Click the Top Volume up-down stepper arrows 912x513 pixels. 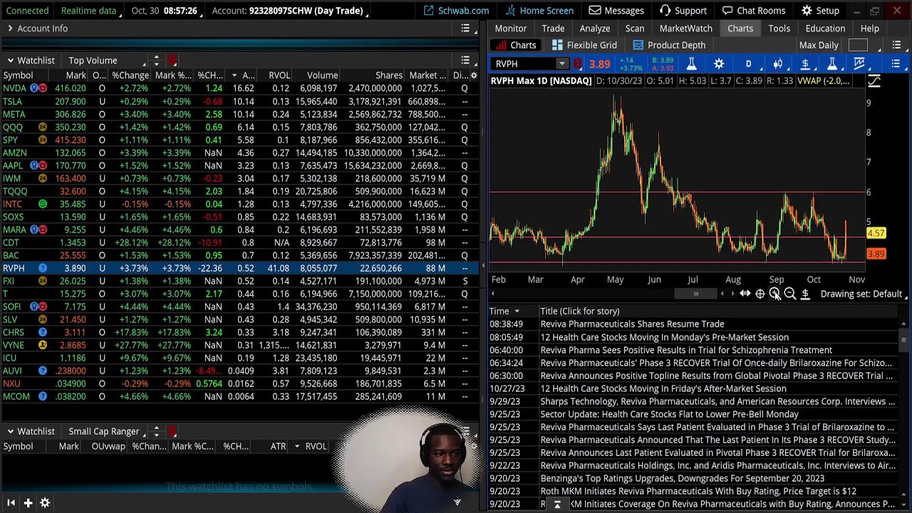pos(156,61)
